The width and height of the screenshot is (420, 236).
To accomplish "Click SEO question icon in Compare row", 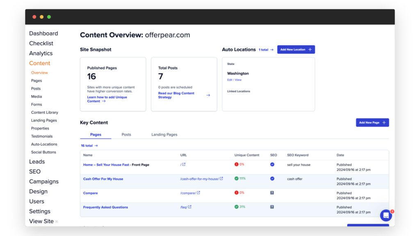I will pyautogui.click(x=272, y=193).
